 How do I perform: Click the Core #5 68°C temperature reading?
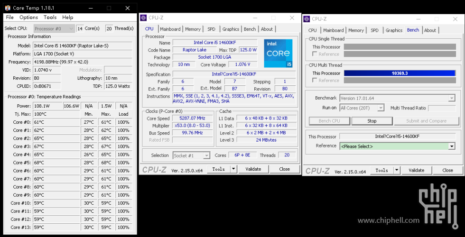[x=56, y=163]
